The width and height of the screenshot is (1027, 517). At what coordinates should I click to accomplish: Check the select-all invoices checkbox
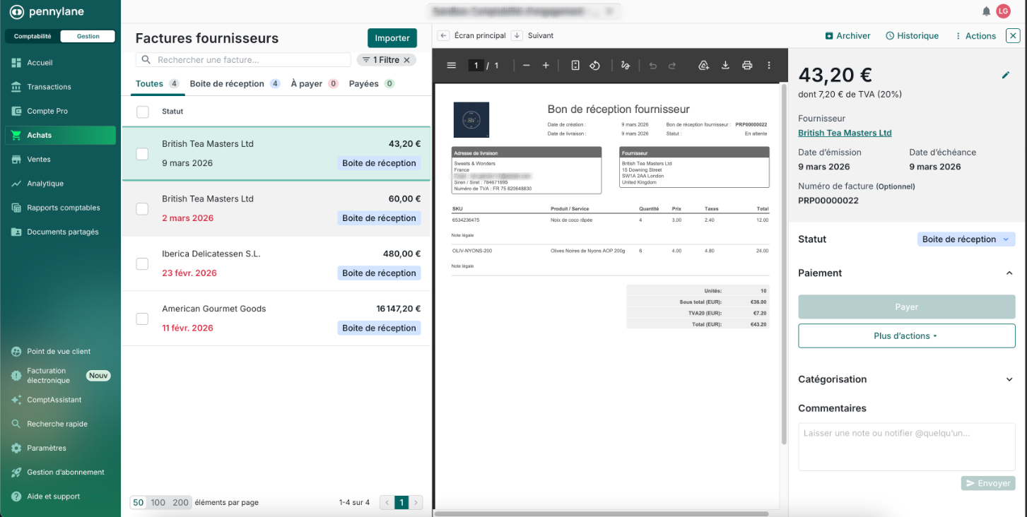click(x=143, y=112)
